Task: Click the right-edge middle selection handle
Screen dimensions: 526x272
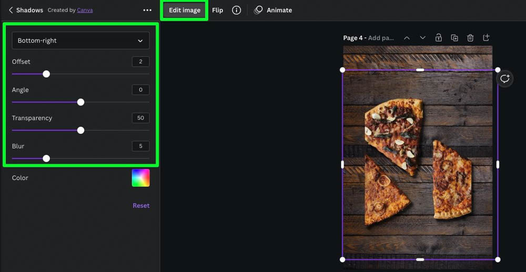Action: tap(498, 164)
